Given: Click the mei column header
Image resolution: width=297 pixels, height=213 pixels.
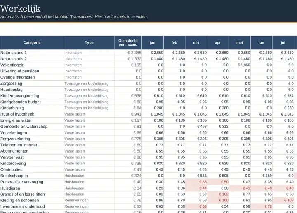Looking at the screenshot, I should click(240, 43).
